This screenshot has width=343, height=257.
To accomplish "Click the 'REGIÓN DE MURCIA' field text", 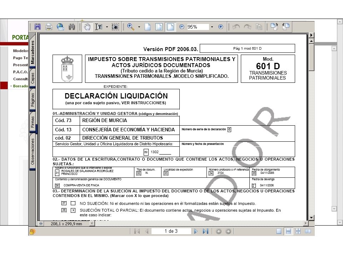I will click(105, 120).
